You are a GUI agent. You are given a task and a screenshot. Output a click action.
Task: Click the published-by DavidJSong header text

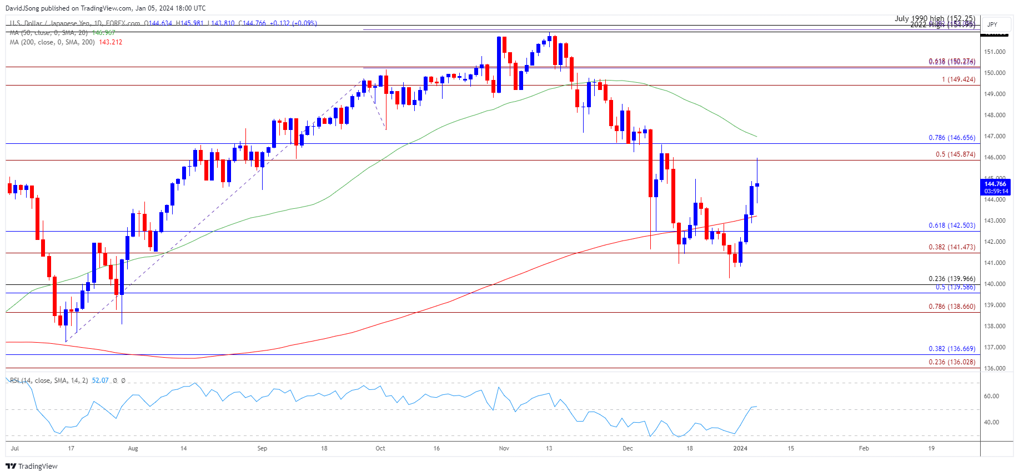tap(106, 8)
